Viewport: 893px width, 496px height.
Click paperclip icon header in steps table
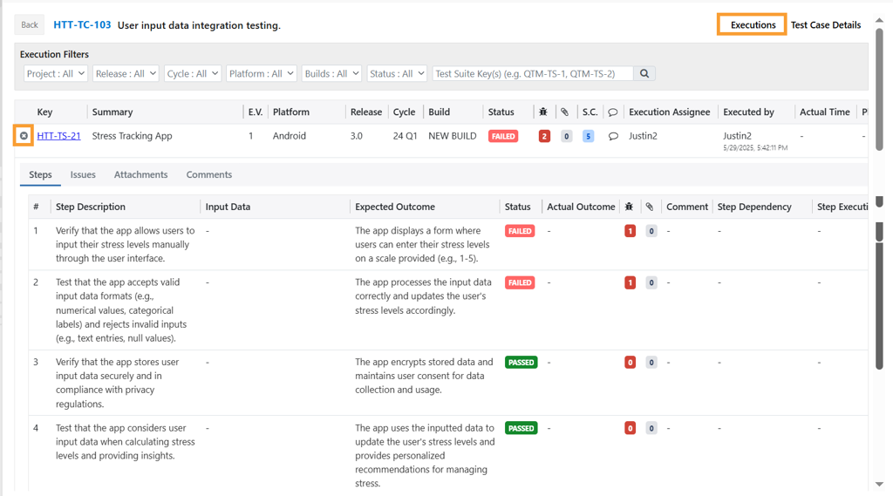click(x=650, y=207)
